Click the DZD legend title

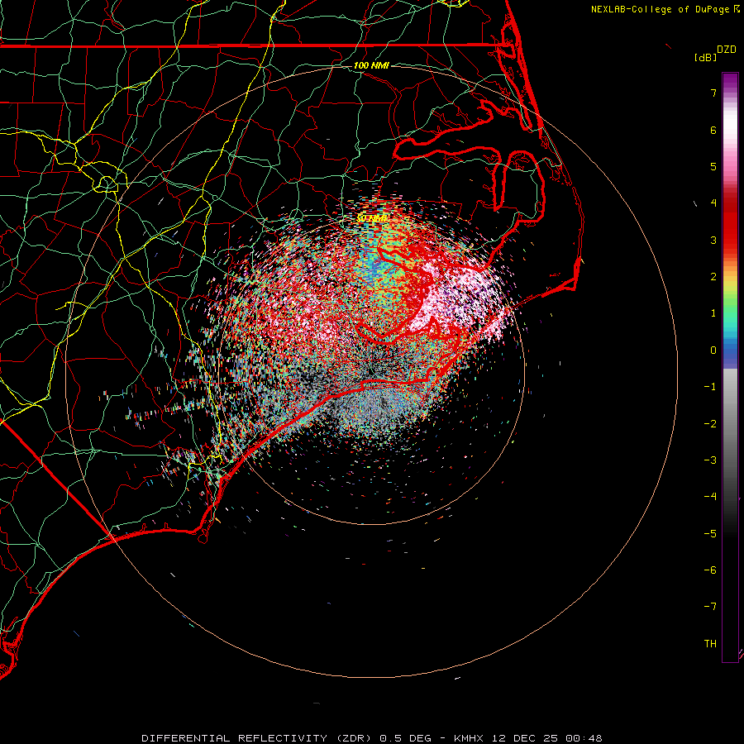tap(727, 50)
